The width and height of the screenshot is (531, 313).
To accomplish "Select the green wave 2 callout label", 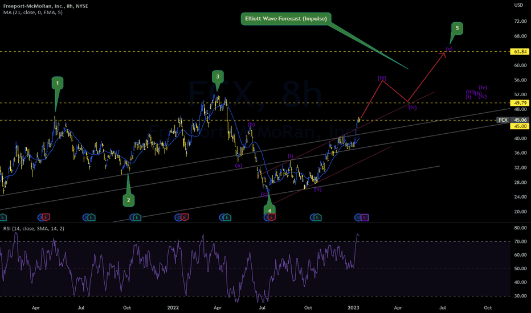I will tap(128, 200).
